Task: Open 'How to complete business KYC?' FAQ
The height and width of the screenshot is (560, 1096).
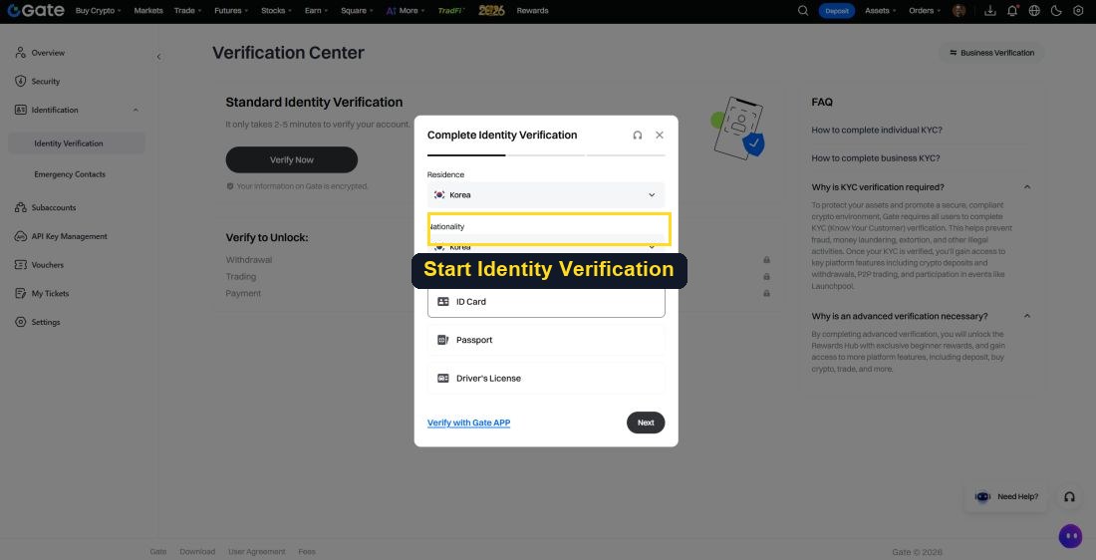Action: (876, 158)
